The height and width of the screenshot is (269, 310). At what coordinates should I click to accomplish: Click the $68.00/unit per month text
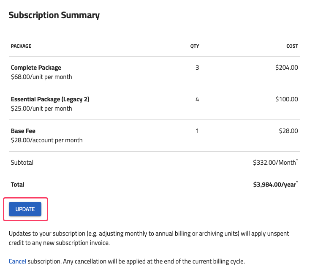coord(41,77)
